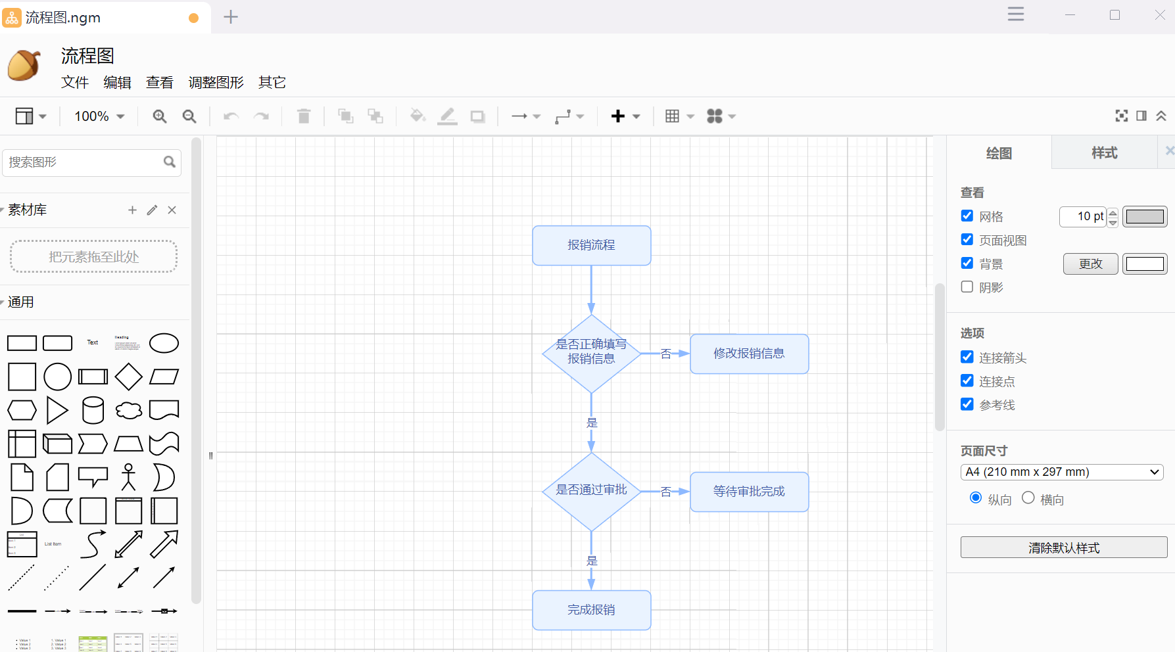
Task: Select the diamond shape in palette
Action: tap(128, 377)
